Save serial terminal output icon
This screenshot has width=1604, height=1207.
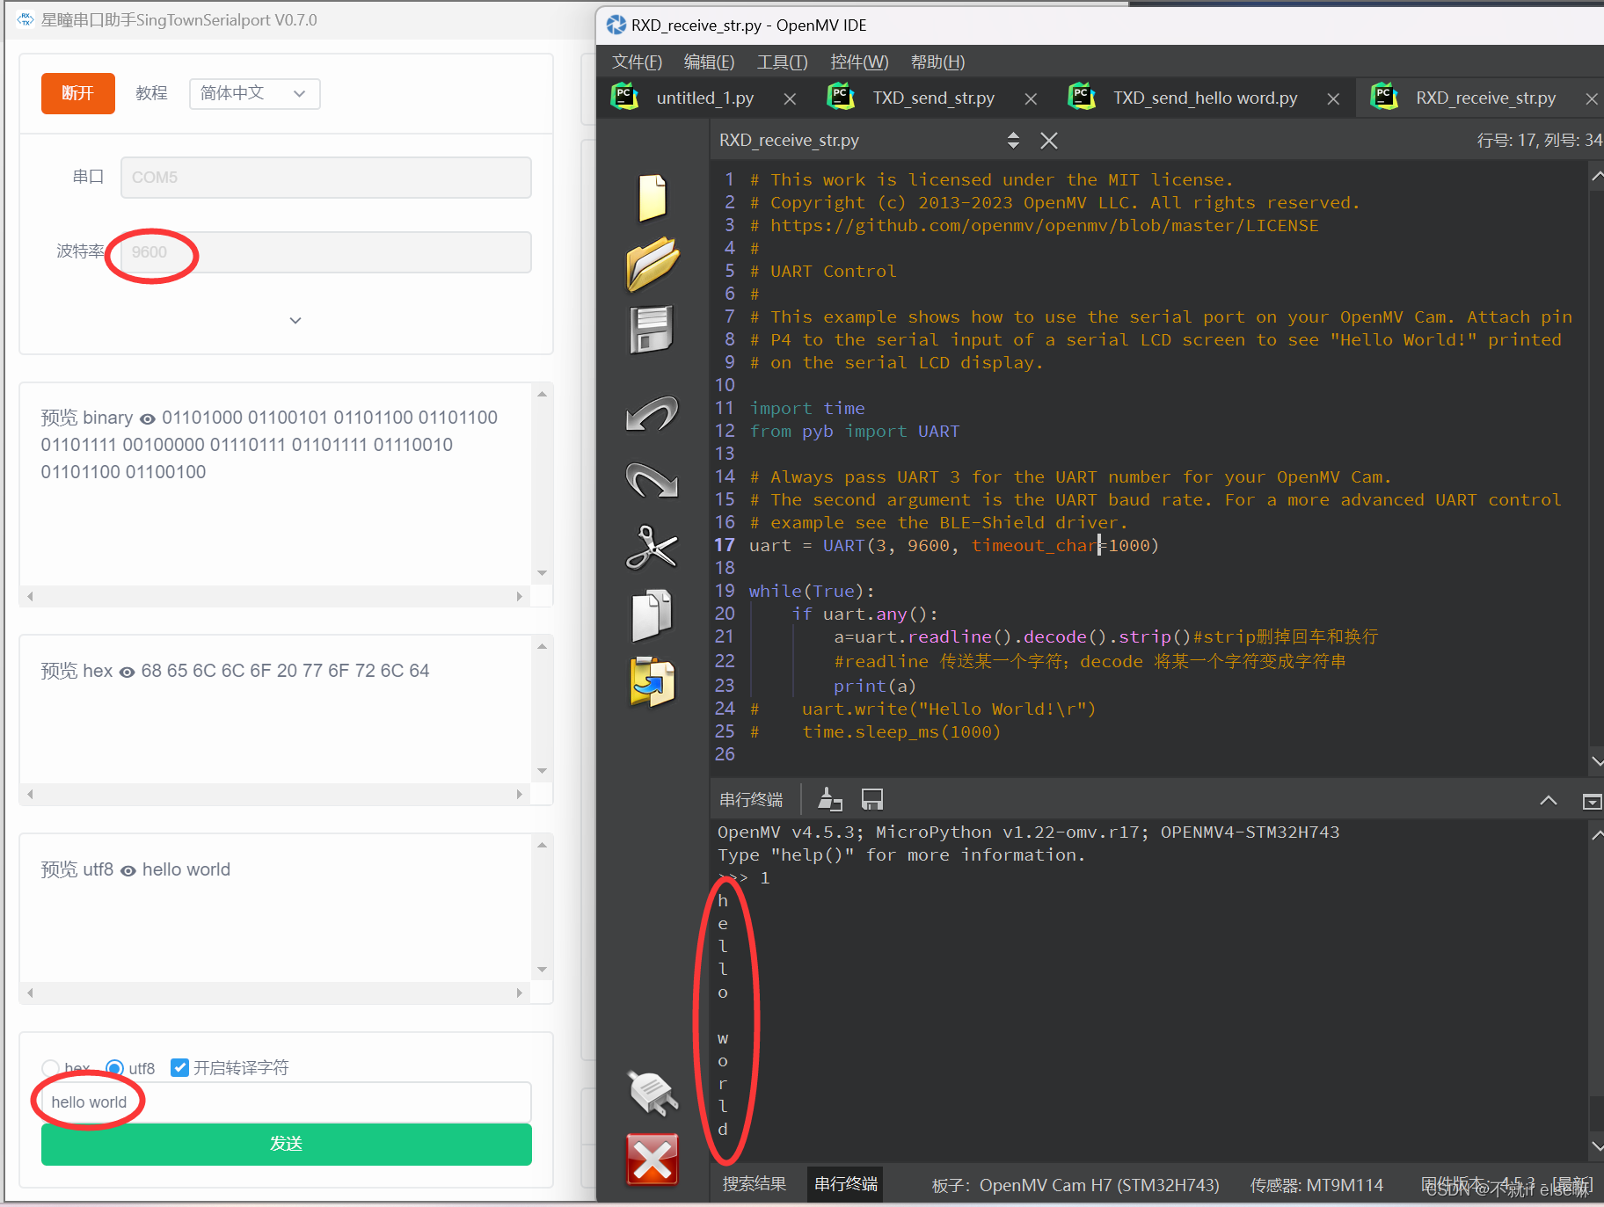coord(872,799)
